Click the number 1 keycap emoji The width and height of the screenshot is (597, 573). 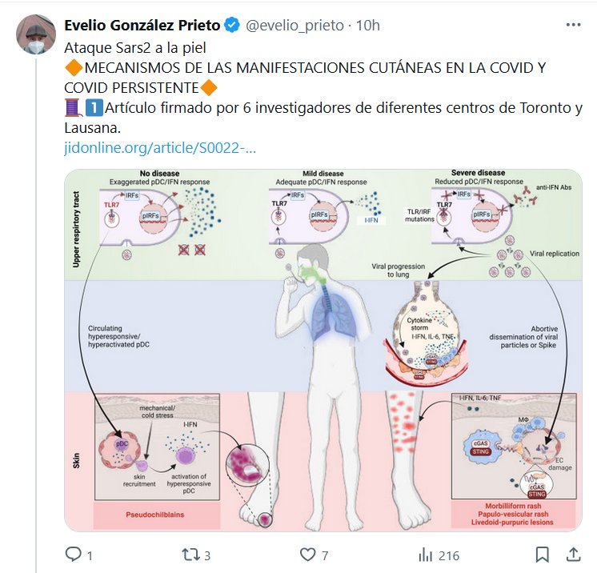(94, 108)
